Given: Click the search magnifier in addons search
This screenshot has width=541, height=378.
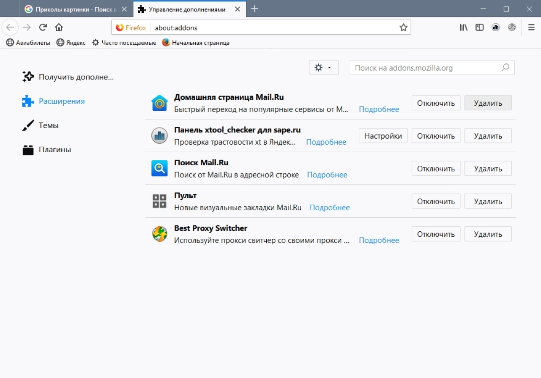Looking at the screenshot, I should pyautogui.click(x=505, y=67).
